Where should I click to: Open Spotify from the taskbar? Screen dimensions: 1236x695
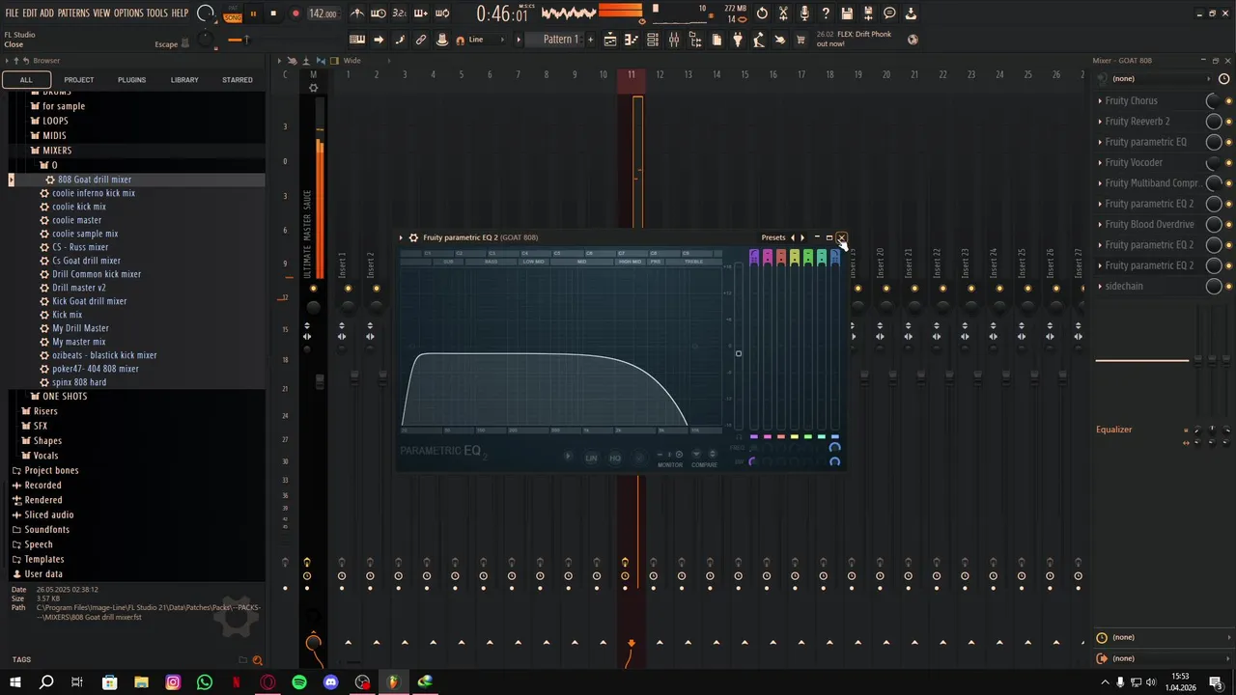coord(299,682)
